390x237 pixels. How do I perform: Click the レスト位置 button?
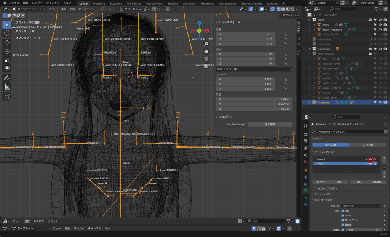coord(368,145)
